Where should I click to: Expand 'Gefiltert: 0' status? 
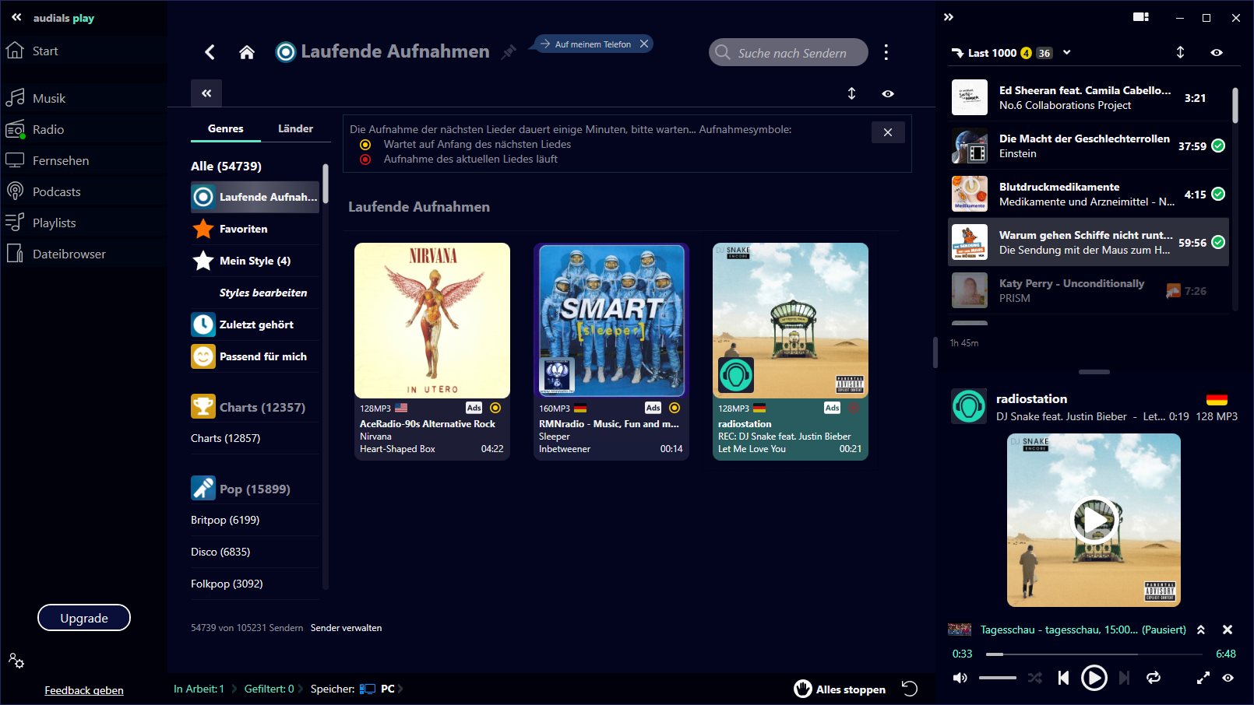273,689
